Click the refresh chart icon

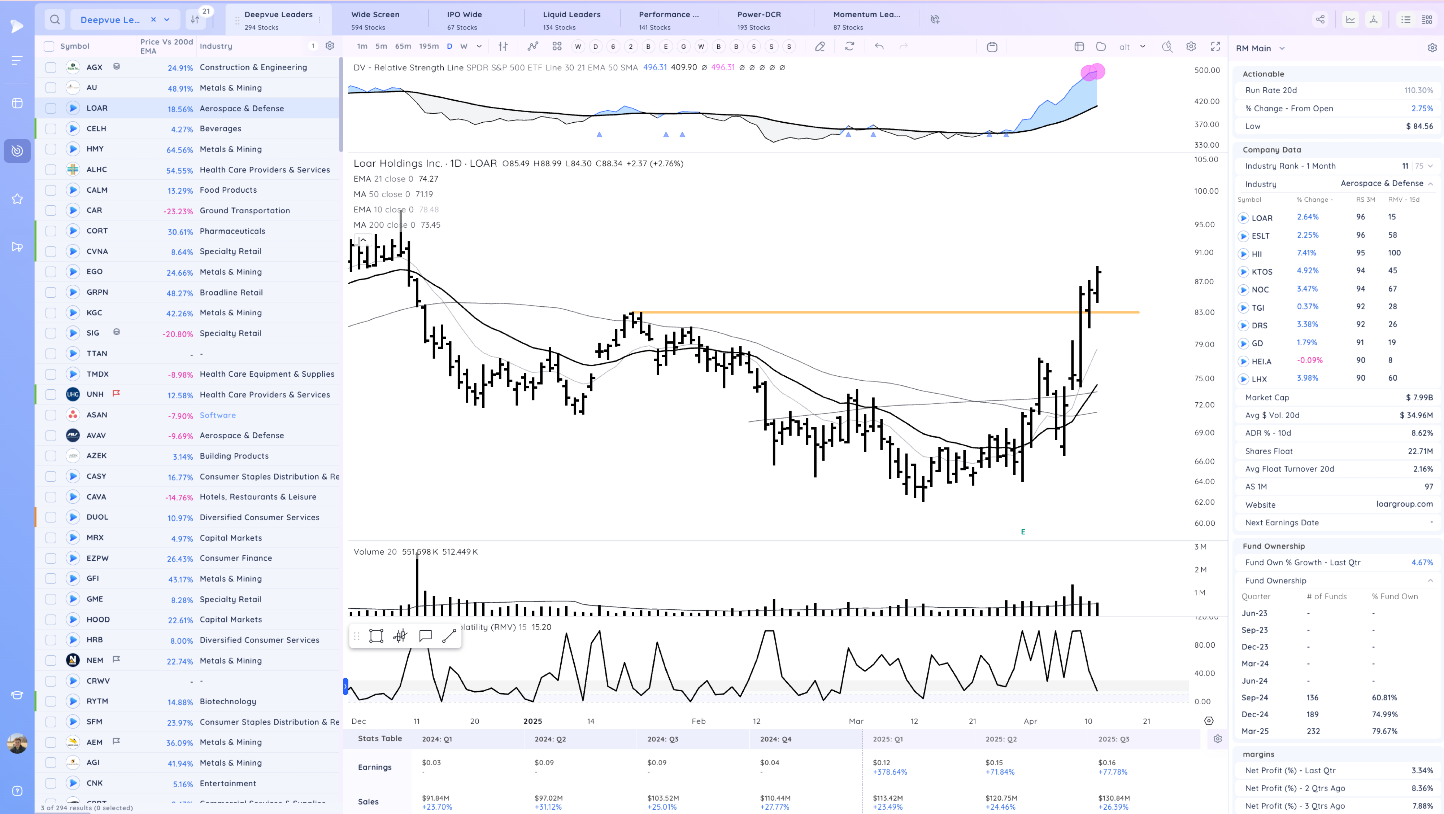pos(849,47)
